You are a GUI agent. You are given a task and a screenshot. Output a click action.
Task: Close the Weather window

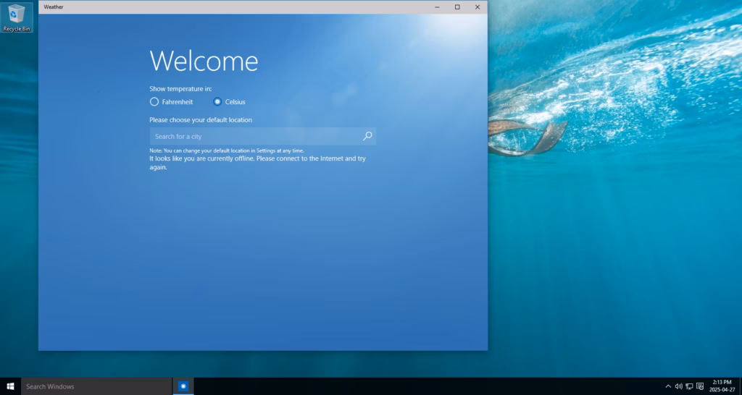(478, 7)
